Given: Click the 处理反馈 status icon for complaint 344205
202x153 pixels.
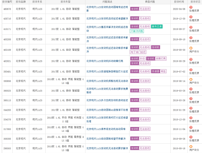Looking at the screenshot, I should pos(191,108).
